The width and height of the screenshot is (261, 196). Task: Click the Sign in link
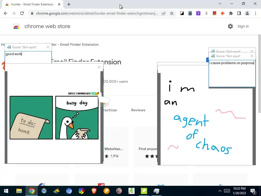pyautogui.click(x=243, y=26)
